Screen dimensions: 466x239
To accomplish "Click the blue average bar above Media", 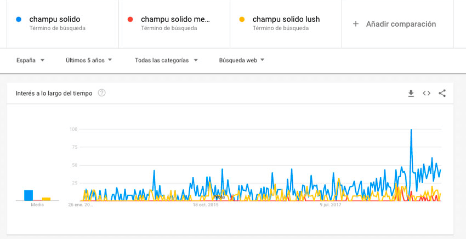I will pos(29,195).
